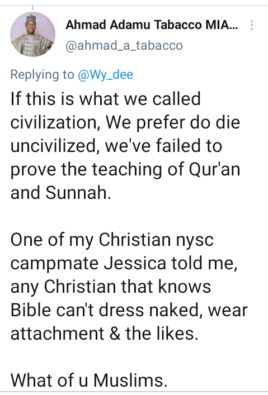This screenshot has width=268, height=395.
Task: Click the line 'campmate Jessica told me,'
Action: click(x=124, y=263)
